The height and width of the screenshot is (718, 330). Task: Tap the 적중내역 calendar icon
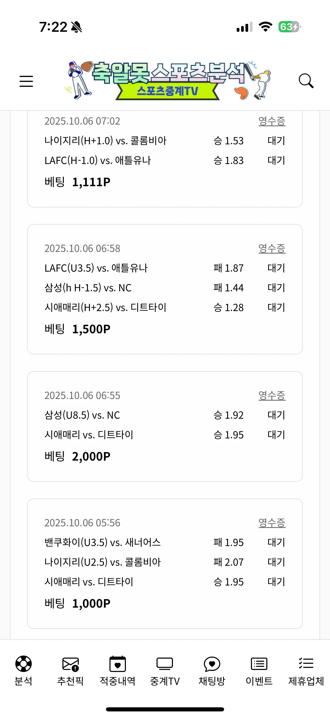117,664
